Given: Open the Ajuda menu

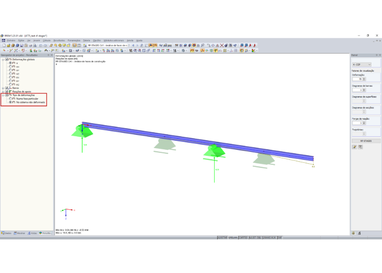Looking at the screenshot, I should (x=139, y=41).
